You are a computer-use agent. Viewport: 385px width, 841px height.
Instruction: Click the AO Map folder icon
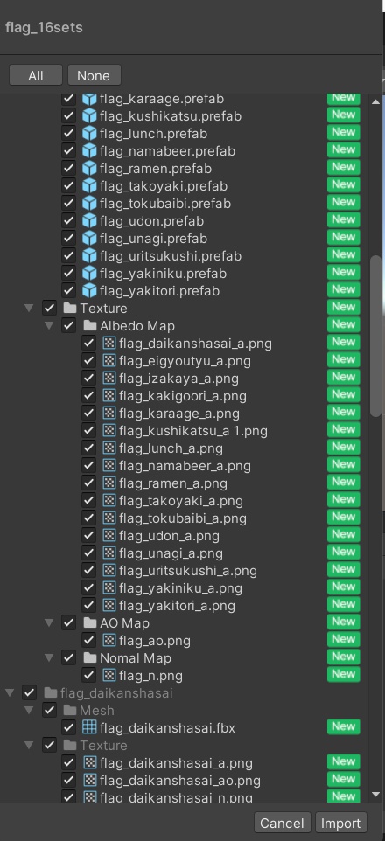coord(89,623)
